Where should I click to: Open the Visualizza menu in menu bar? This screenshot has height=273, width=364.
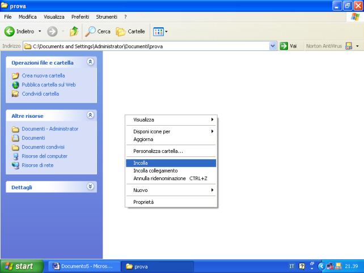coord(54,17)
